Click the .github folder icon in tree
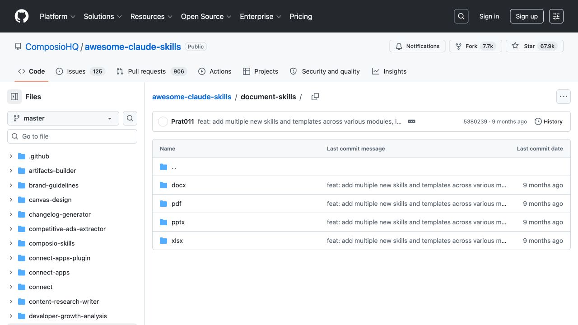This screenshot has width=578, height=325. 22,156
